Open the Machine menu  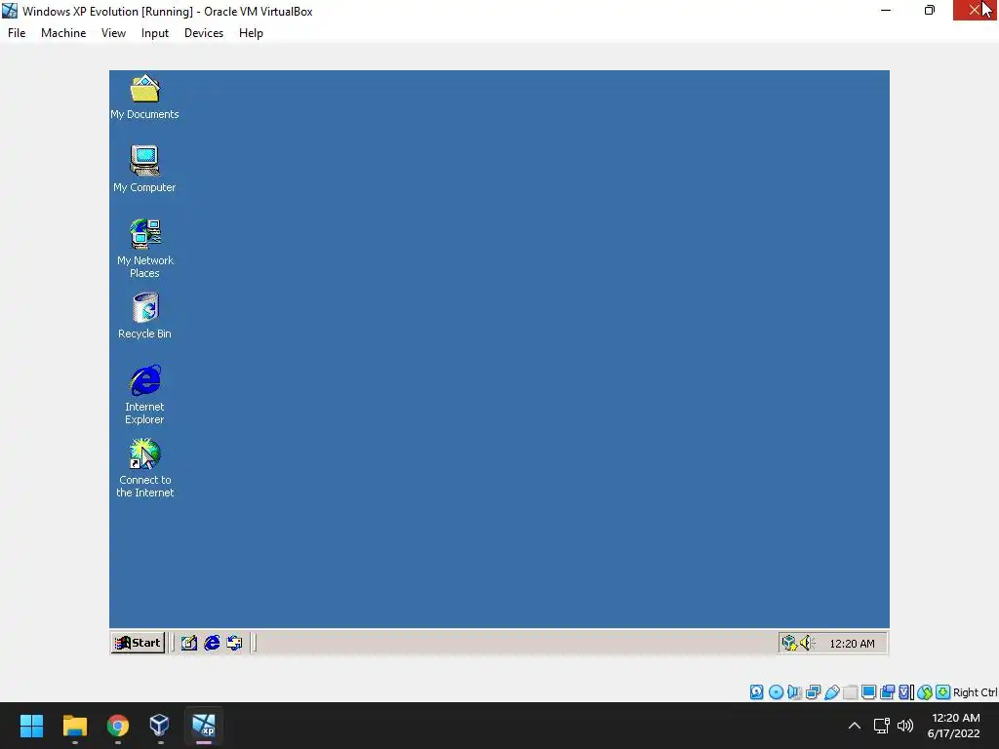click(63, 33)
